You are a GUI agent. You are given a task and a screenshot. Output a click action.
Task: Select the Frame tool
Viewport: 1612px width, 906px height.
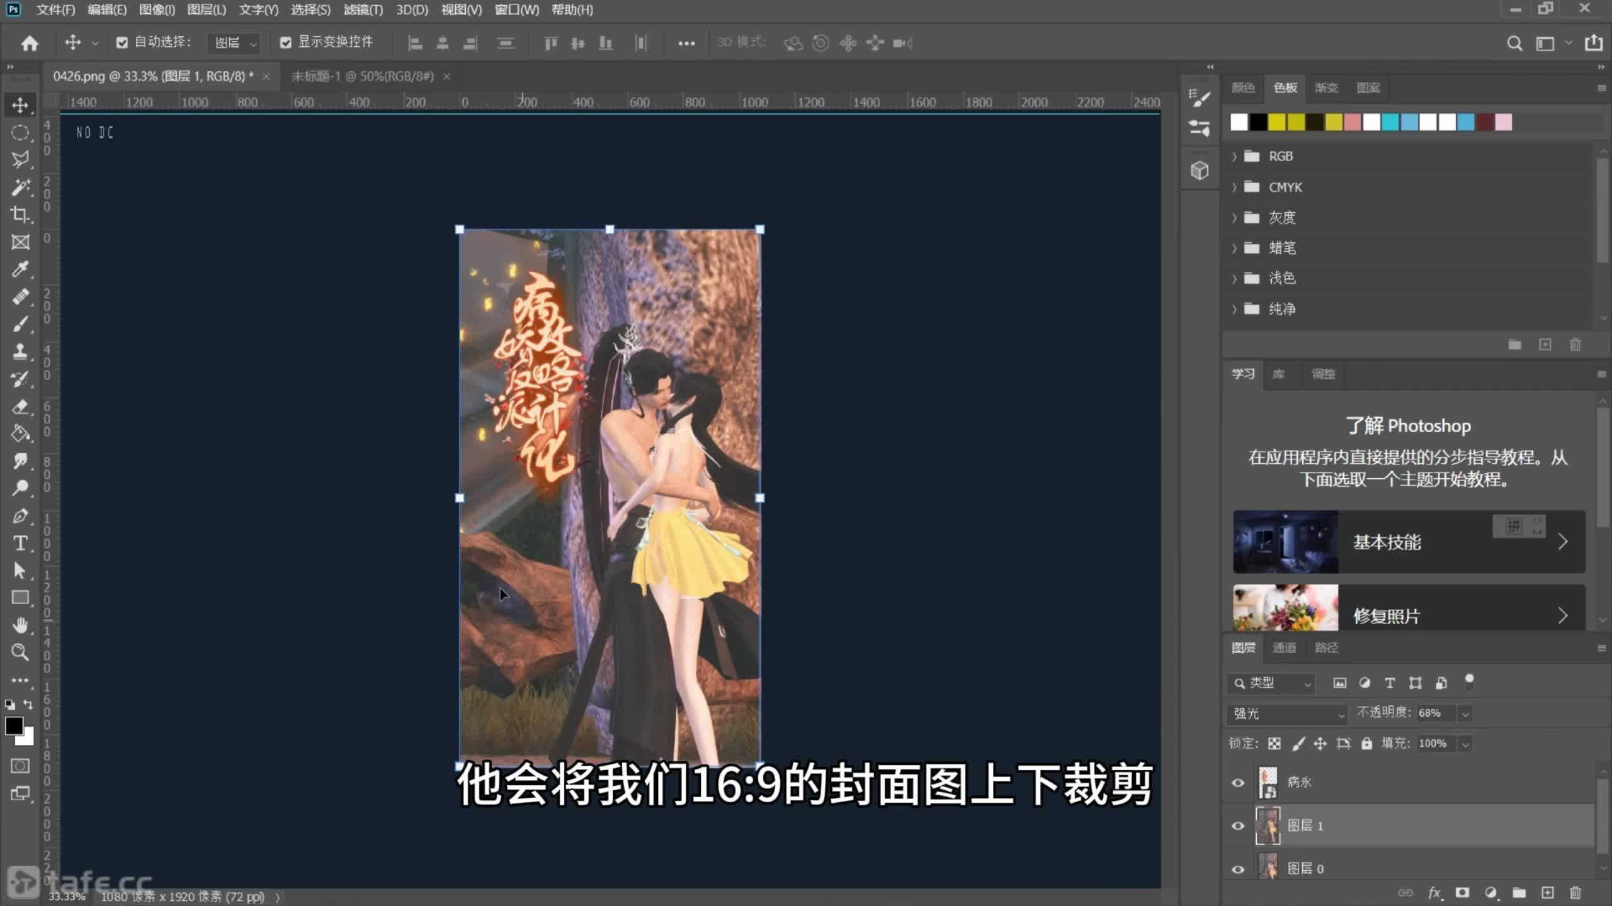click(20, 242)
